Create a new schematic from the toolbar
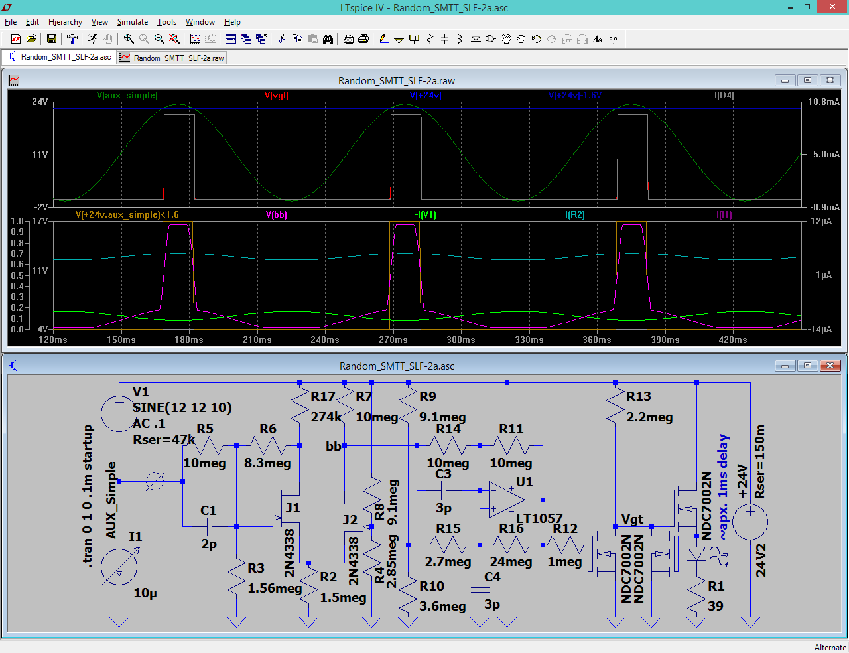Image resolution: width=849 pixels, height=653 pixels. 16,39
